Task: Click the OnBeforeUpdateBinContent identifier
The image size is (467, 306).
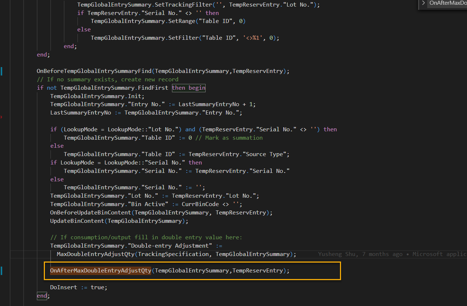Action: point(90,212)
